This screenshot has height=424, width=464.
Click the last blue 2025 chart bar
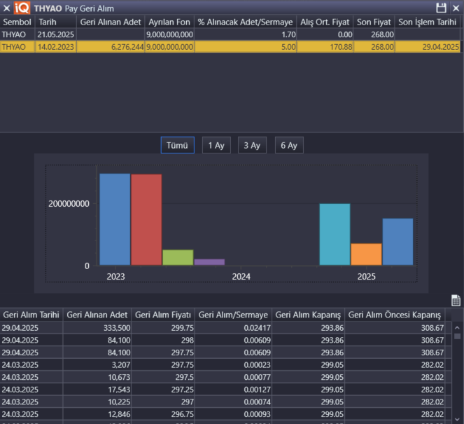tap(398, 242)
